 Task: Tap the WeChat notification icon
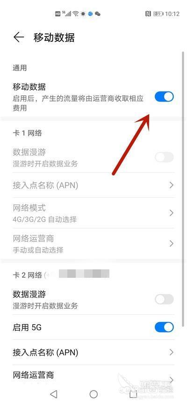point(98,14)
